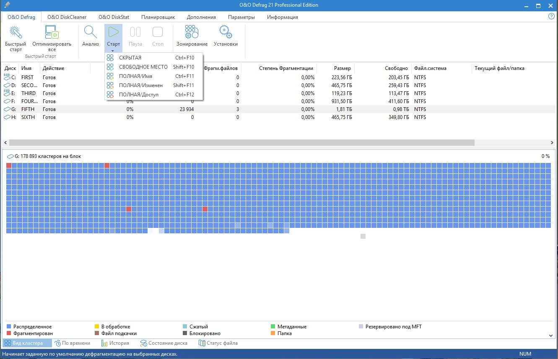Select the FIRST drive name
The image size is (558, 359).
click(x=27, y=77)
